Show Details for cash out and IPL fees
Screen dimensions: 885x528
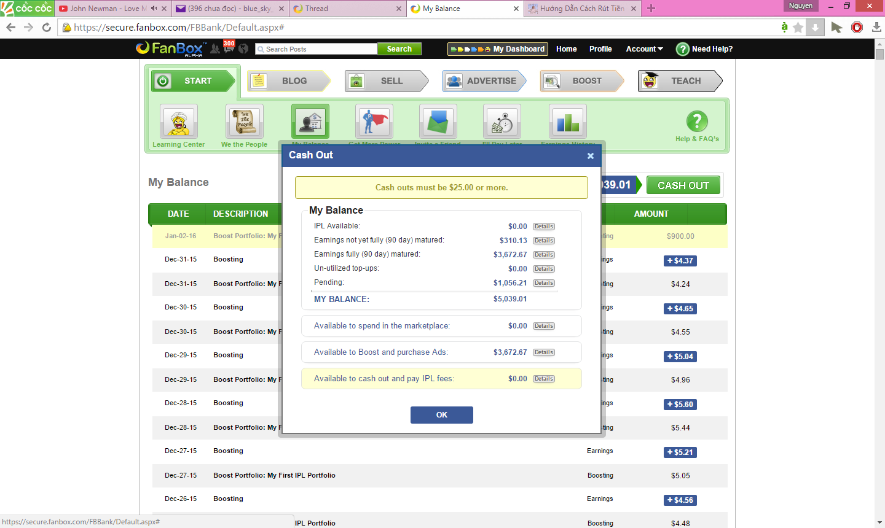[544, 379]
